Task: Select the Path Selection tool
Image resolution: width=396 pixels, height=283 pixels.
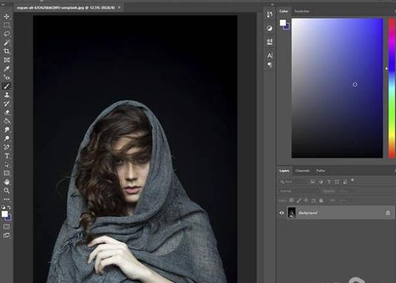Action: [7, 165]
